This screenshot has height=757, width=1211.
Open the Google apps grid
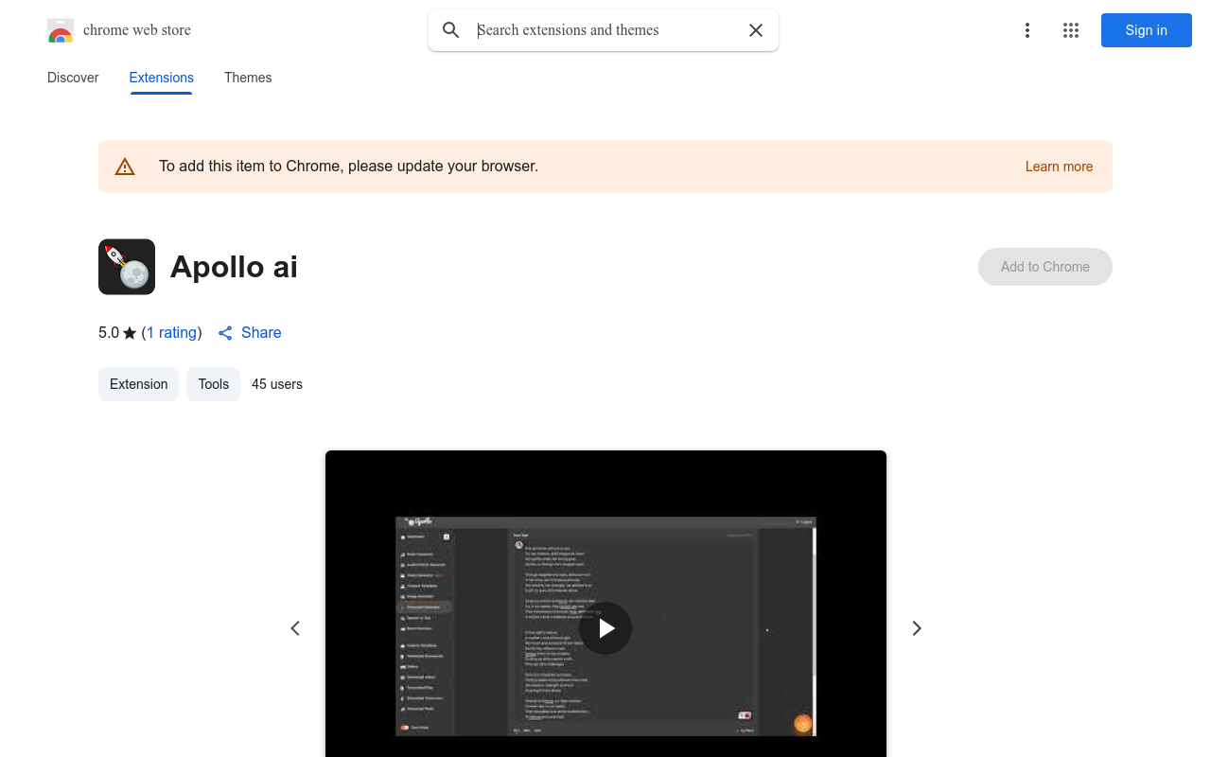pos(1071,30)
